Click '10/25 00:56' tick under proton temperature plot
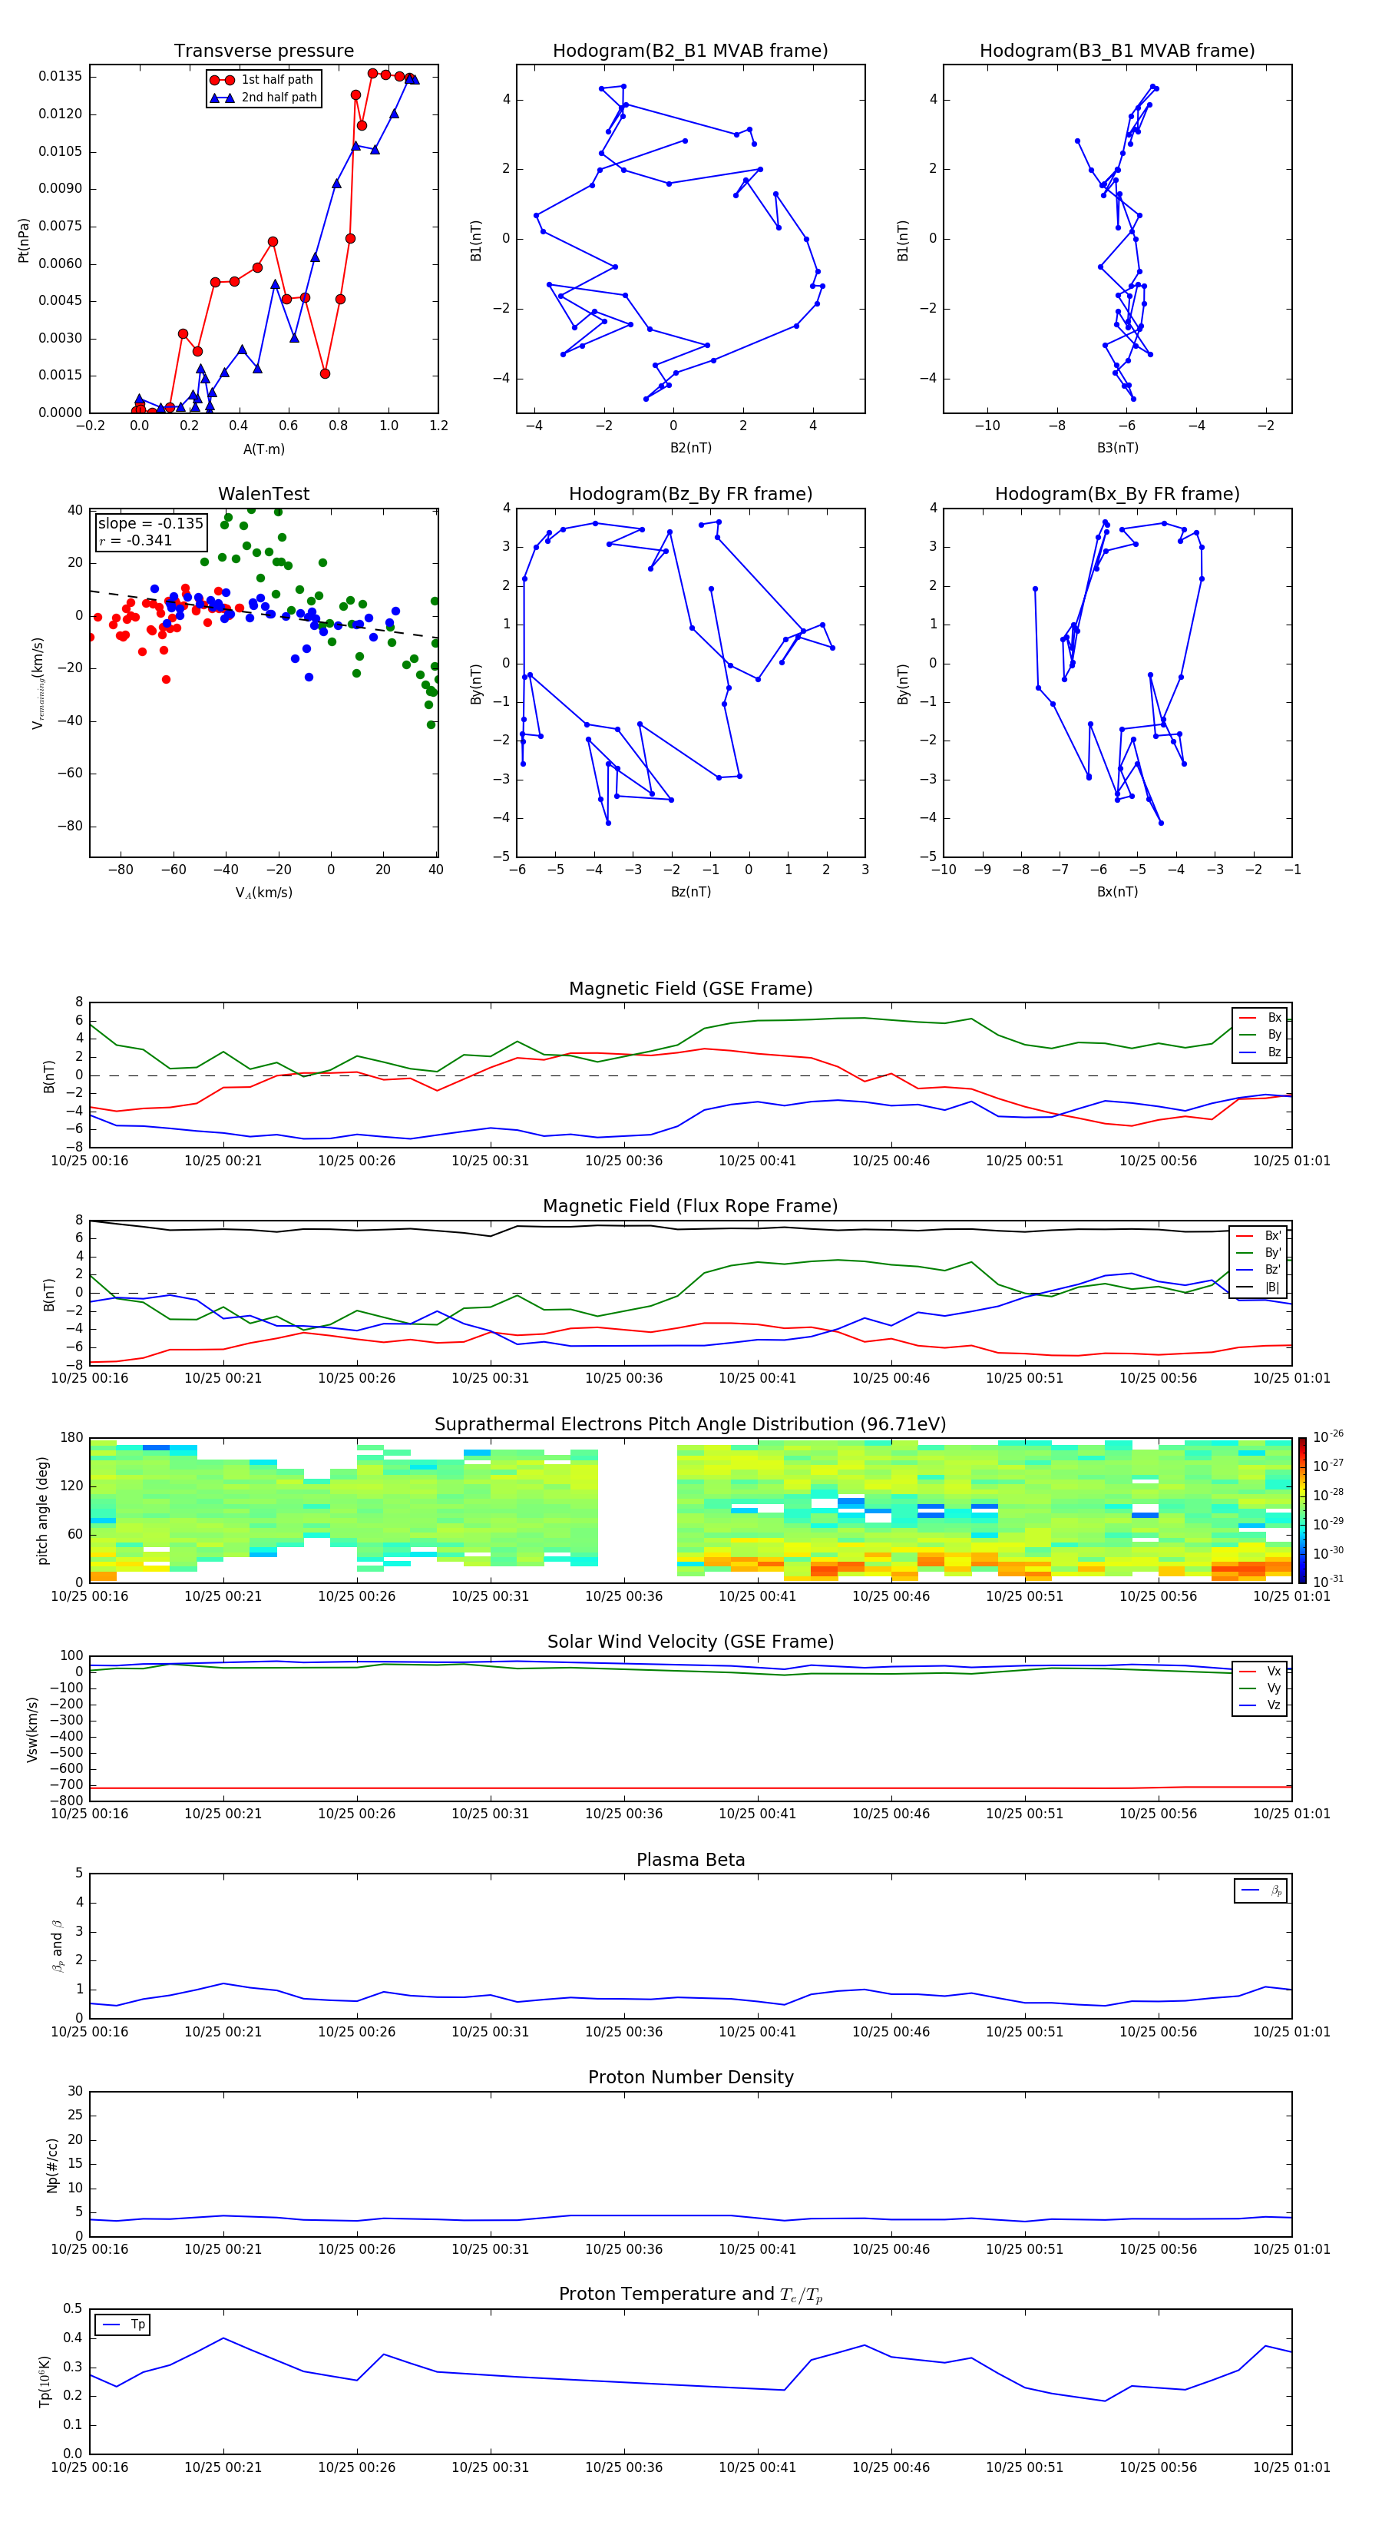Viewport: 1382px width, 2535px height. 1158,2467
